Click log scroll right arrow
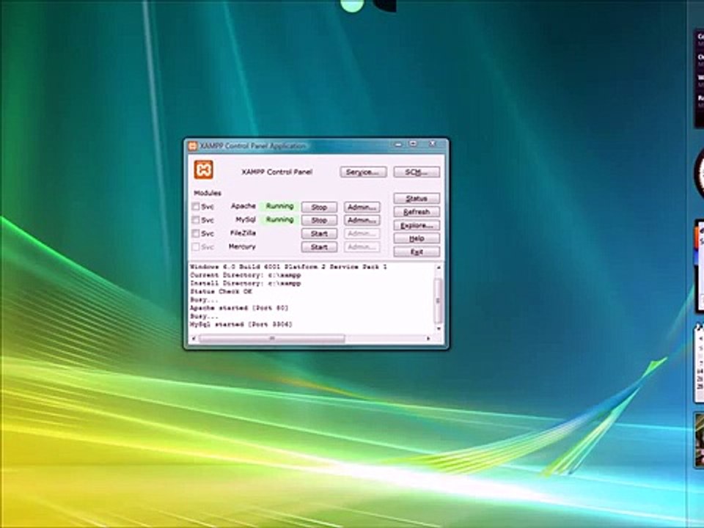Viewport: 704px width, 528px height. [428, 339]
